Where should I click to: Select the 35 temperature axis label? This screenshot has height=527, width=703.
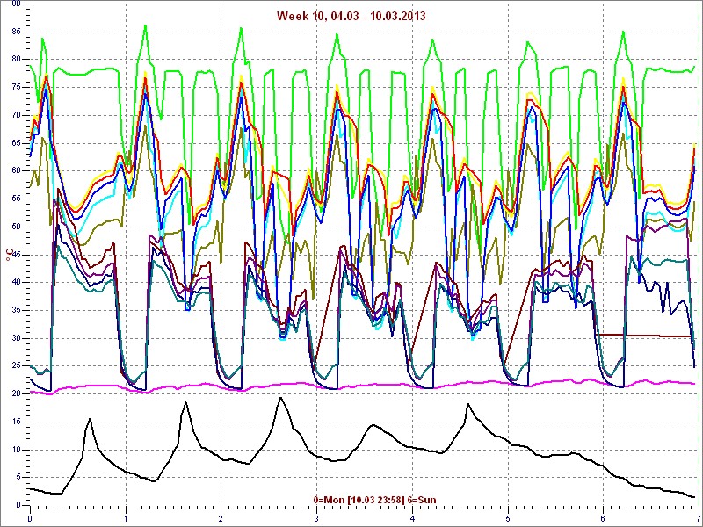[x=16, y=311]
